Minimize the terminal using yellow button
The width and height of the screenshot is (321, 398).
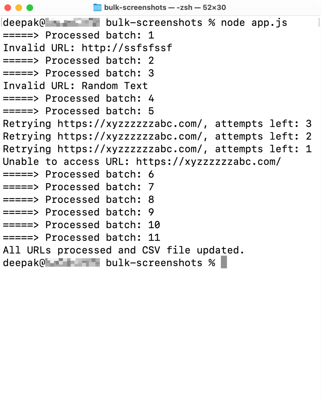19,8
